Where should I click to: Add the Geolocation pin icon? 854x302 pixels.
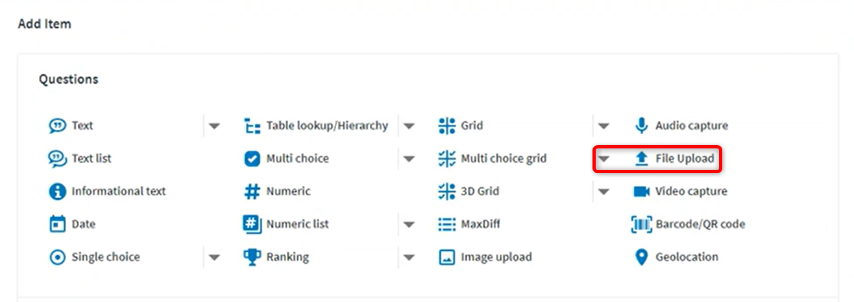[x=642, y=257]
